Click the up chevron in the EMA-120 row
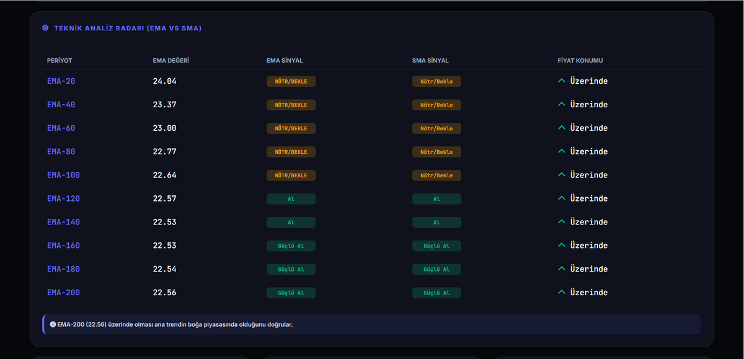The image size is (744, 359). (561, 198)
